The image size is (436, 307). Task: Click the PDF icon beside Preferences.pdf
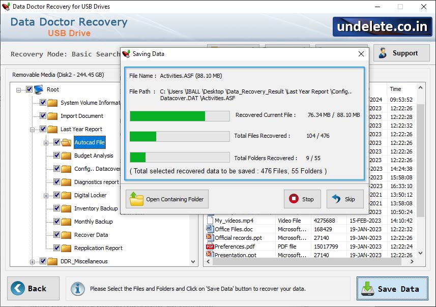tap(210, 247)
